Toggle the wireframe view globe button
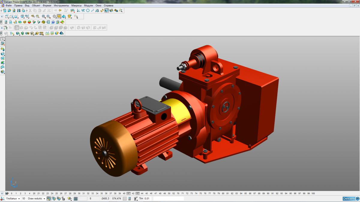The width and height of the screenshot is (360, 202). click(54, 16)
